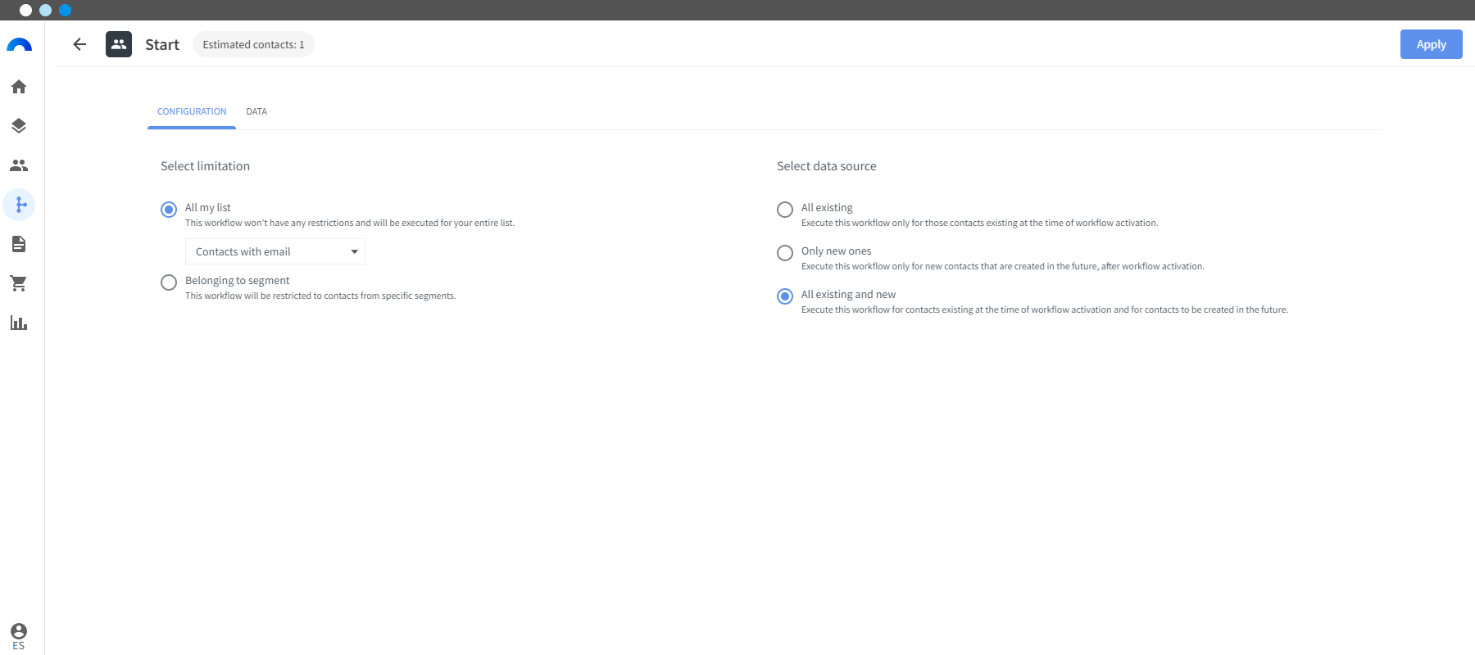
Task: Open the layers icon in sidebar
Action: [x=19, y=126]
